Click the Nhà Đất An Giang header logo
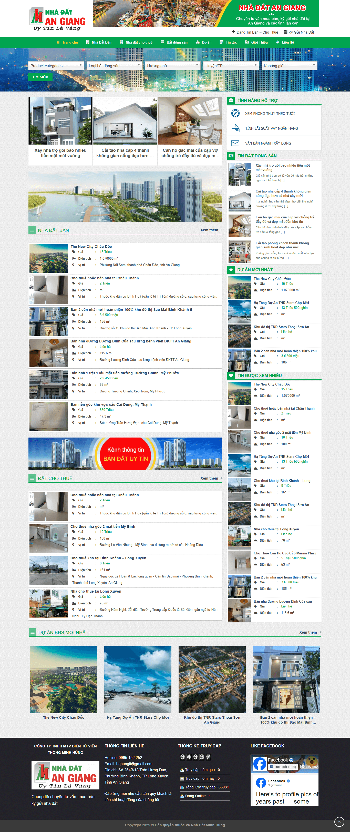The width and height of the screenshot is (350, 832). click(58, 19)
